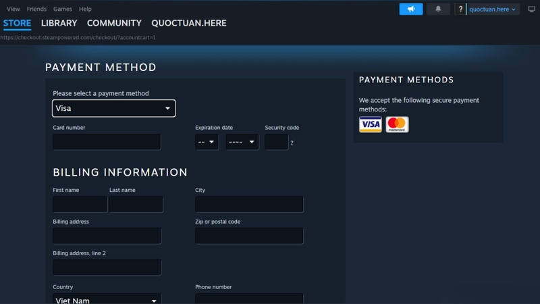The image size is (540, 304).
Task: Switch to the COMMUNITY tab
Action: point(114,23)
